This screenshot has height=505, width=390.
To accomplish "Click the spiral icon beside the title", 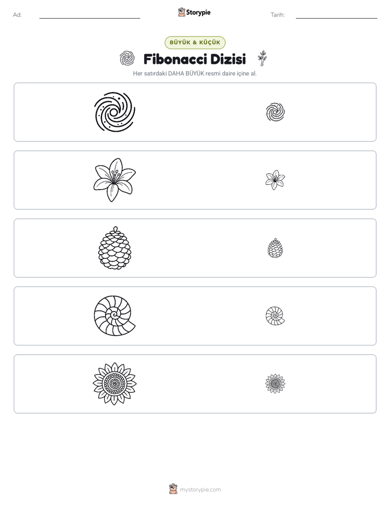I will point(127,58).
